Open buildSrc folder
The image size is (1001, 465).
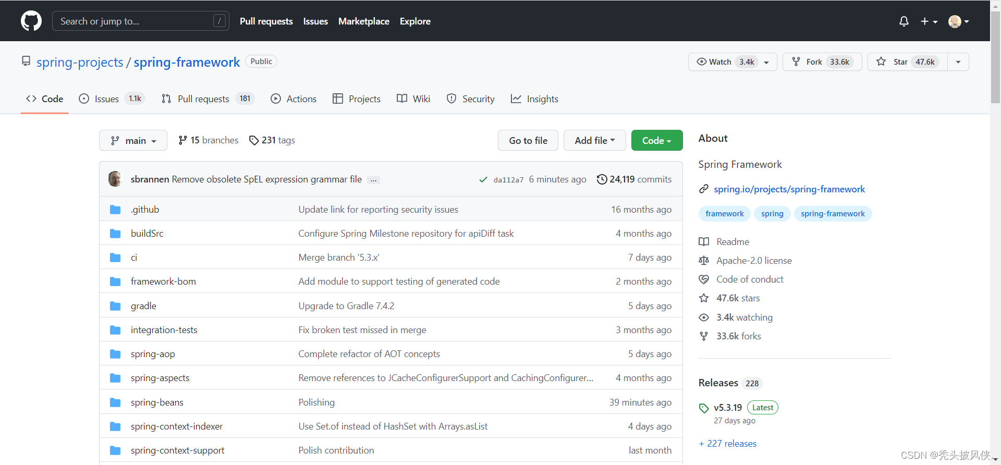(147, 234)
